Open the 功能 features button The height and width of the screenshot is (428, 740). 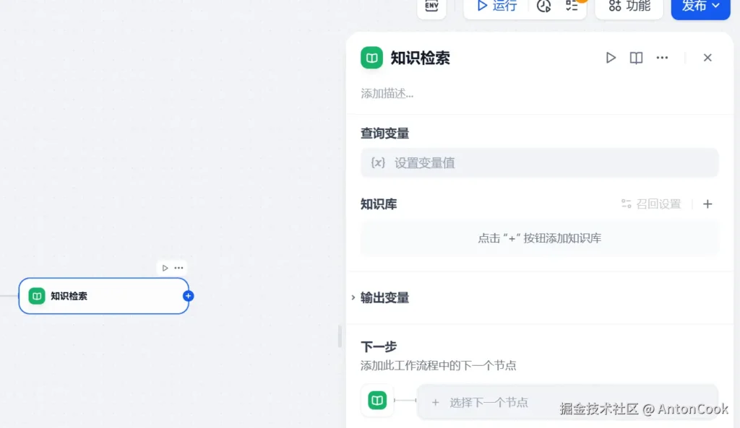(629, 6)
